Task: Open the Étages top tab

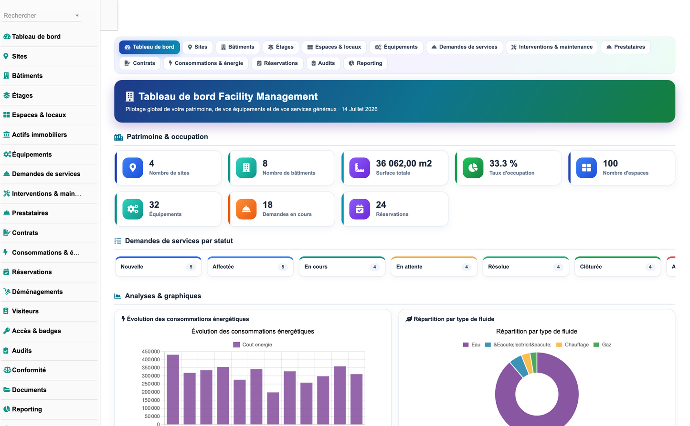Action: [281, 47]
